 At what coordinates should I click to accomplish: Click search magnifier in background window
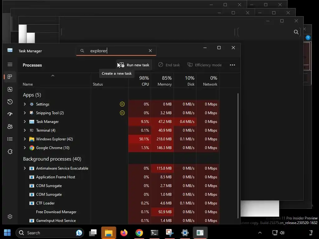(296, 32)
